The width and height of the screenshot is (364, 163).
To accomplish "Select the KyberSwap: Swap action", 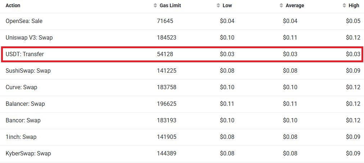I will pyautogui.click(x=28, y=154).
